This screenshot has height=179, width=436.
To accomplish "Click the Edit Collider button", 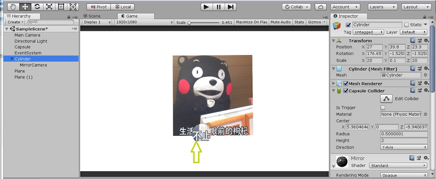I will [x=386, y=99].
